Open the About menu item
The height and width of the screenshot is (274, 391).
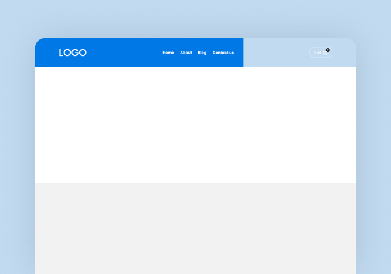tap(186, 53)
